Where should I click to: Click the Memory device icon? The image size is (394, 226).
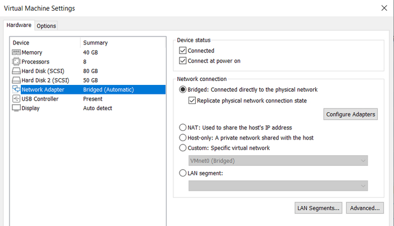(16, 52)
